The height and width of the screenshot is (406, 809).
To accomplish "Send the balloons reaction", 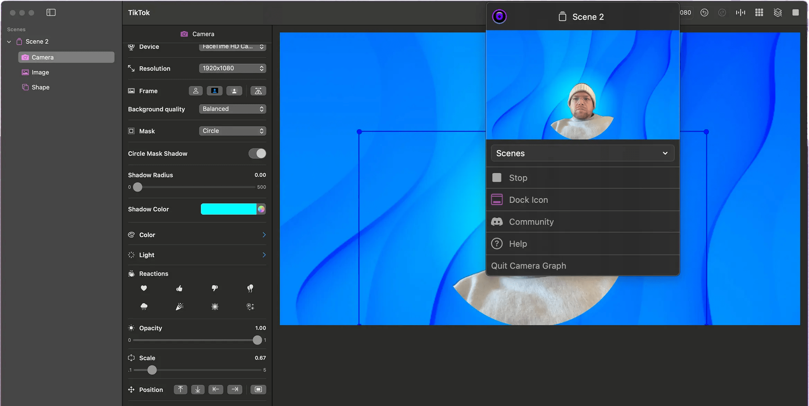I will point(250,288).
